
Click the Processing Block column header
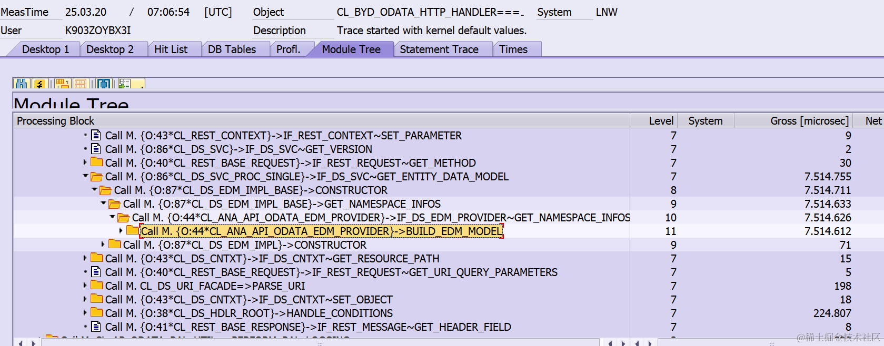(321, 121)
